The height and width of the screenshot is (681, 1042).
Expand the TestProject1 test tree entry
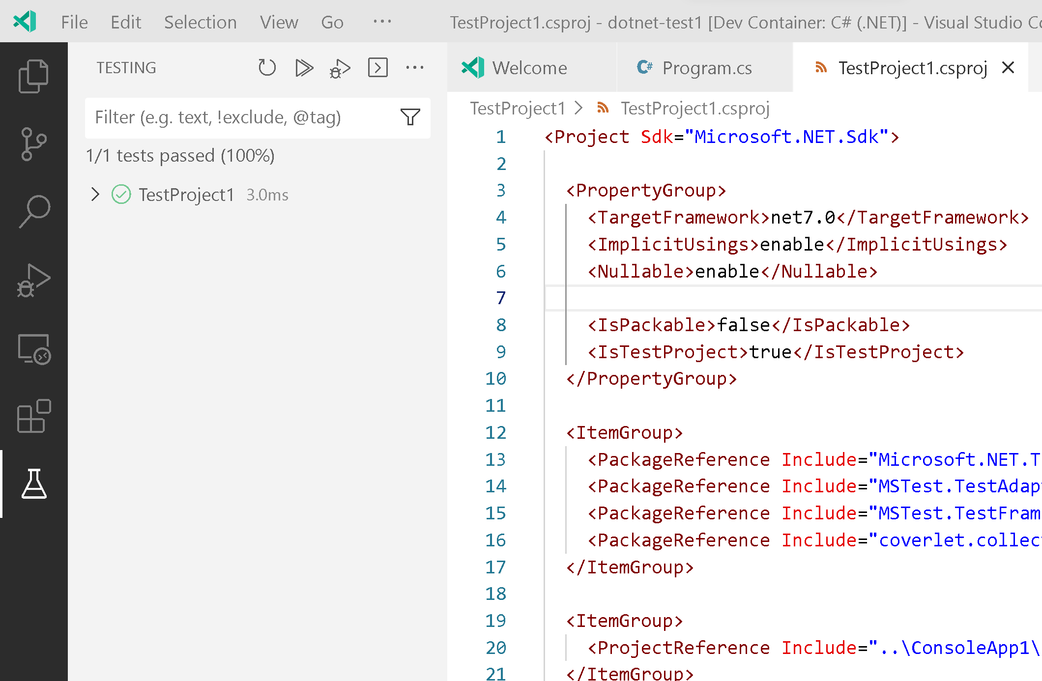[95, 194]
